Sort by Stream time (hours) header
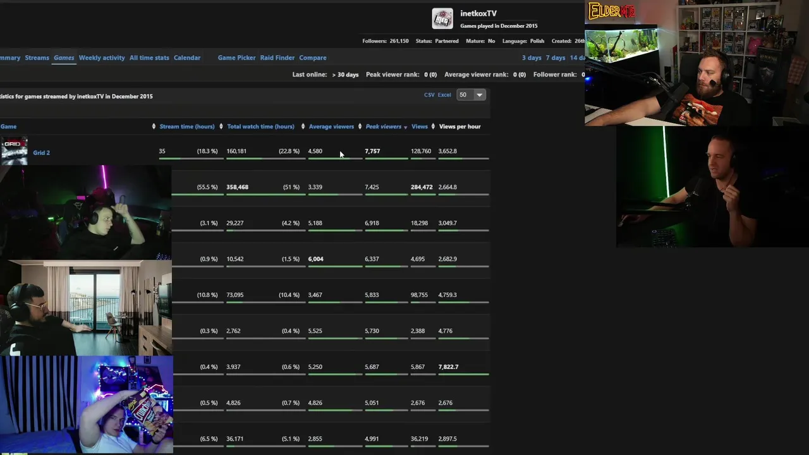 tap(187, 126)
